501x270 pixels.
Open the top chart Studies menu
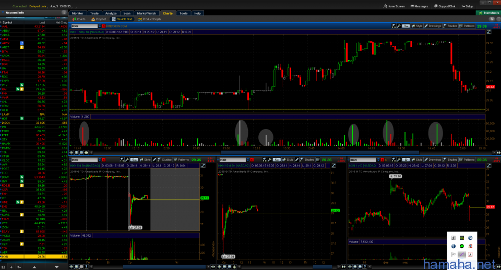pyautogui.click(x=450, y=26)
